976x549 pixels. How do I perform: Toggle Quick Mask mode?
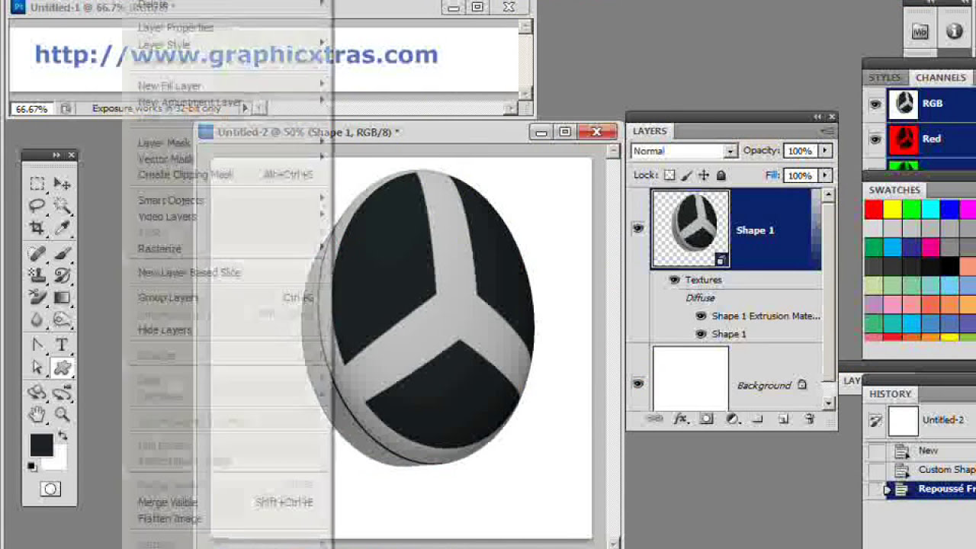coord(50,490)
